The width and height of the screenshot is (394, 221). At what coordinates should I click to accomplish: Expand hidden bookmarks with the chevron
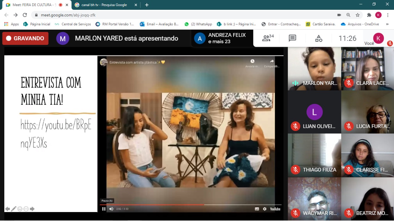[x=387, y=24]
